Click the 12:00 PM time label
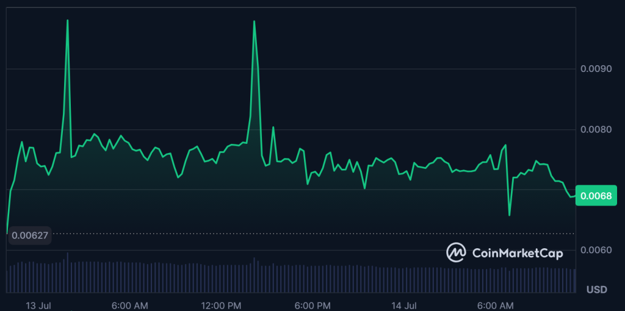Image resolution: width=625 pixels, height=311 pixels. (222, 304)
